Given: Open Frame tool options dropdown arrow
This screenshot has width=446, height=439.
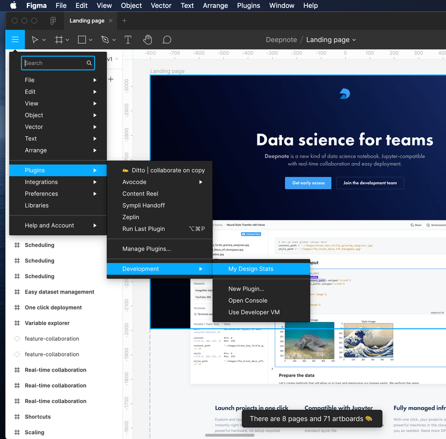Looking at the screenshot, I should 67,40.
